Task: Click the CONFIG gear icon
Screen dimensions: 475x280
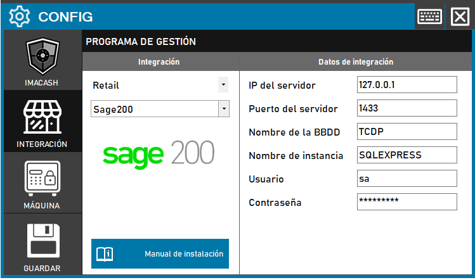Action: pyautogui.click(x=19, y=16)
